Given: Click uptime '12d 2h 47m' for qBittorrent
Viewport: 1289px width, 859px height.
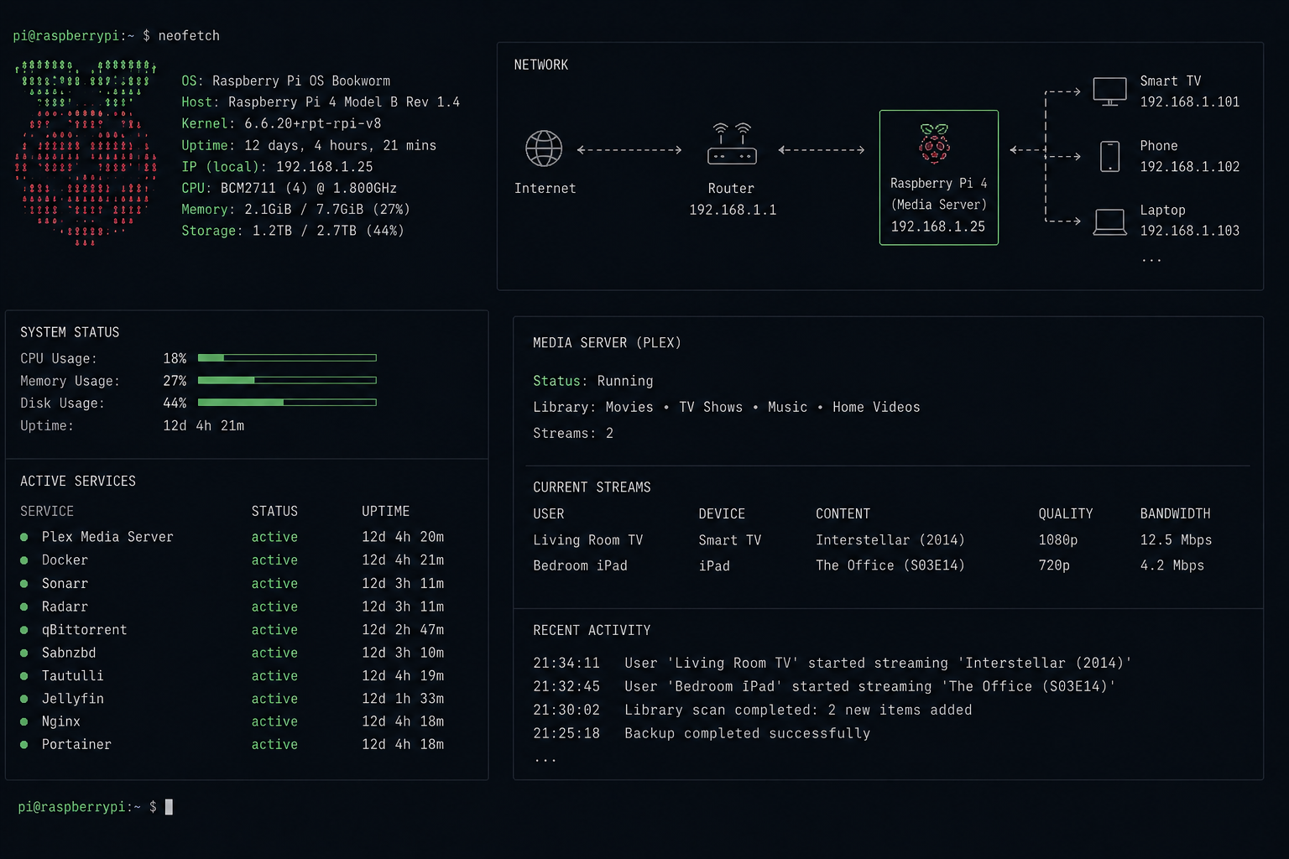Looking at the screenshot, I should coord(403,630).
